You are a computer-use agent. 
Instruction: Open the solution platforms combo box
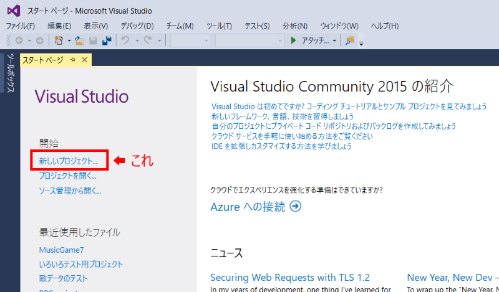(250, 40)
